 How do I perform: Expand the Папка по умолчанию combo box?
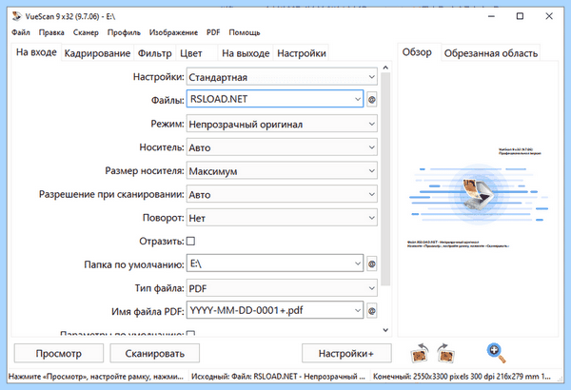275,263
